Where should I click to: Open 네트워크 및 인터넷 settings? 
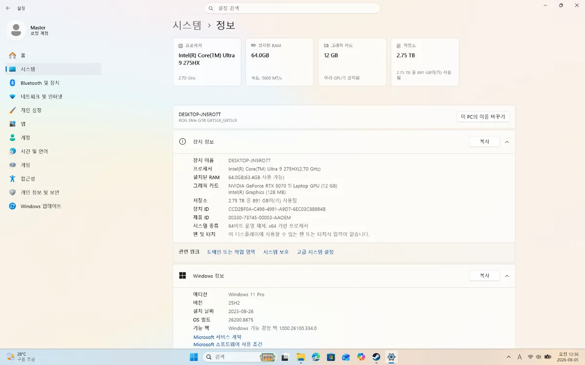(x=54, y=96)
